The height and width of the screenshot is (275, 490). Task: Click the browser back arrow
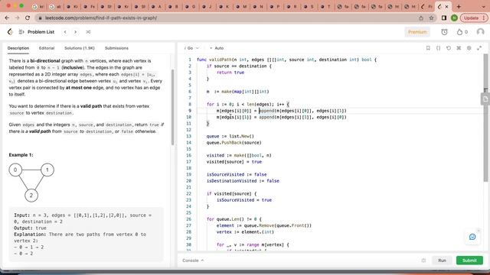pos(7,18)
